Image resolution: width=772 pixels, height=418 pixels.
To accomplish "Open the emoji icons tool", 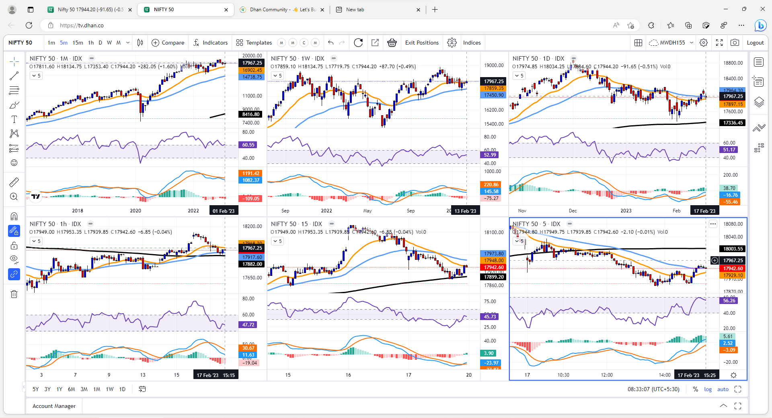I will (x=14, y=163).
